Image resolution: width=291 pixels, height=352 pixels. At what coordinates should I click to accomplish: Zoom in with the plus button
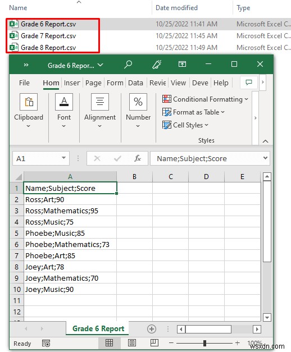[237, 343]
